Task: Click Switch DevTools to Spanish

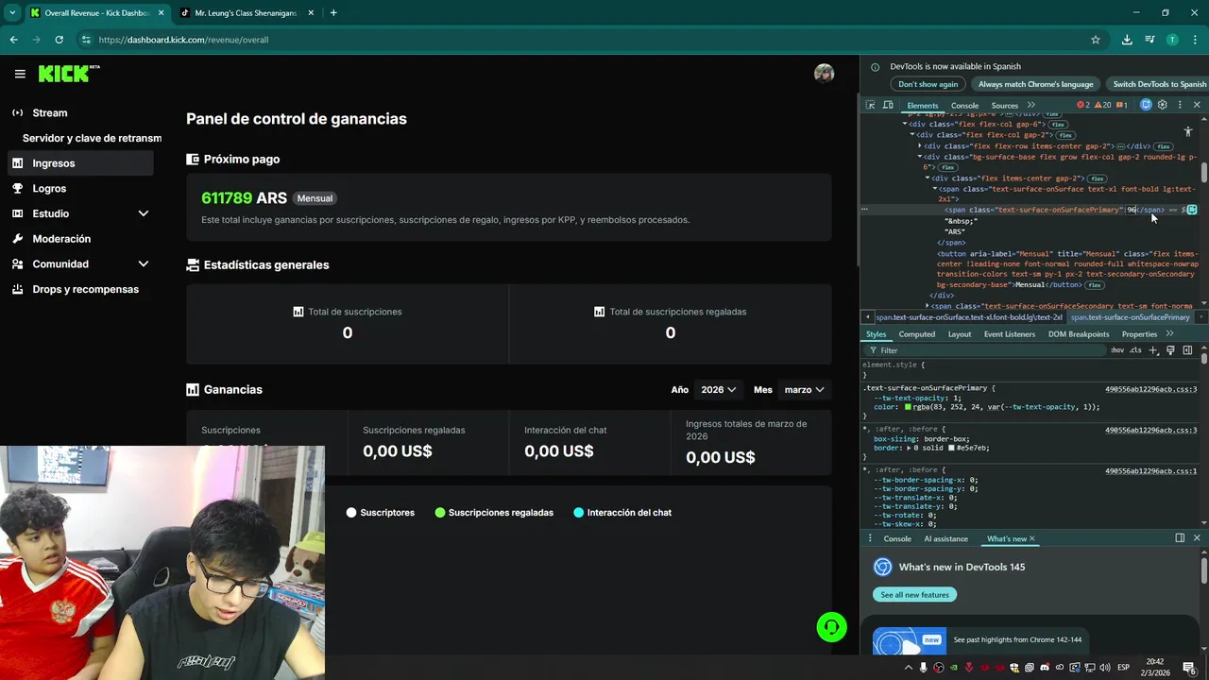Action: pos(1158,84)
